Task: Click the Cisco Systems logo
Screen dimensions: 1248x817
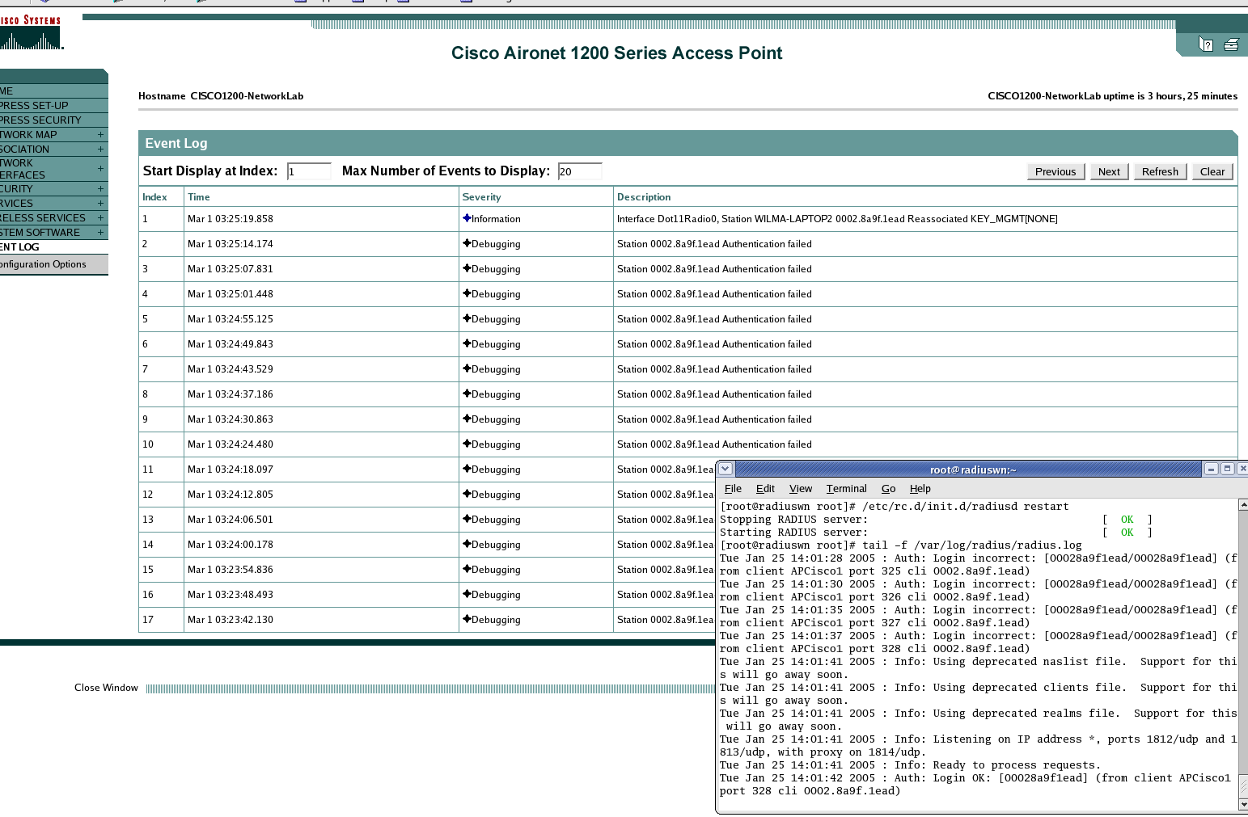Action: tap(31, 32)
